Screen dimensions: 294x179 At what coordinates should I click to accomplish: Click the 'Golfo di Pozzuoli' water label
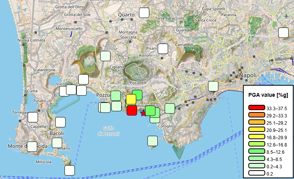click(x=108, y=131)
